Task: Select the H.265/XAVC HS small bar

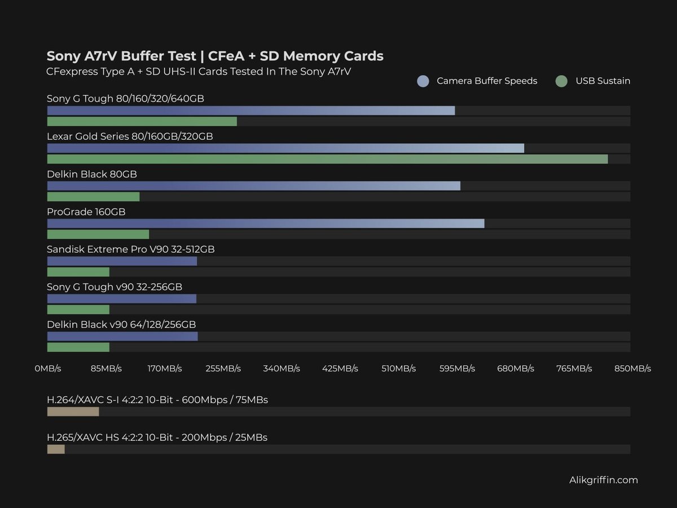Action: pos(55,449)
